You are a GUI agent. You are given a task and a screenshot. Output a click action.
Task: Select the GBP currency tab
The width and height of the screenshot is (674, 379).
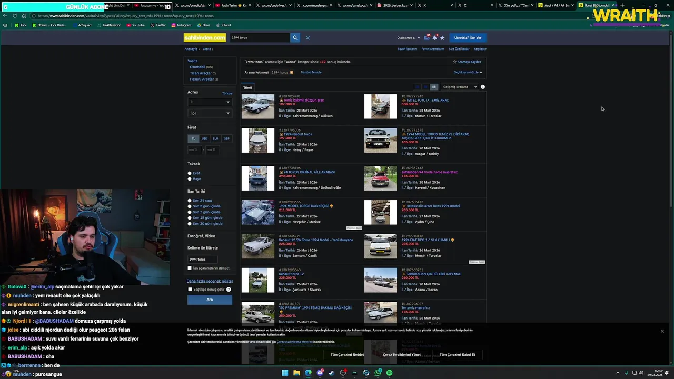click(226, 139)
